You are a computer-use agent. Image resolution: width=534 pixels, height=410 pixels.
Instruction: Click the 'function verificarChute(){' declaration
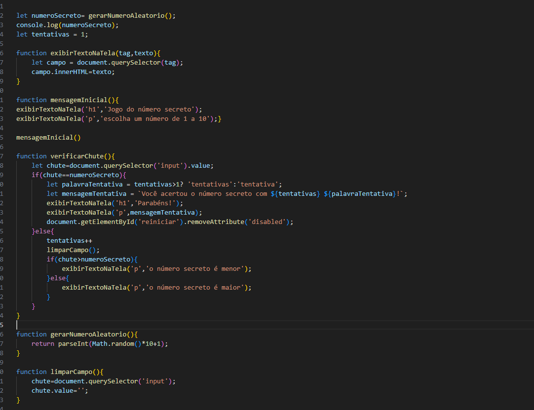66,156
